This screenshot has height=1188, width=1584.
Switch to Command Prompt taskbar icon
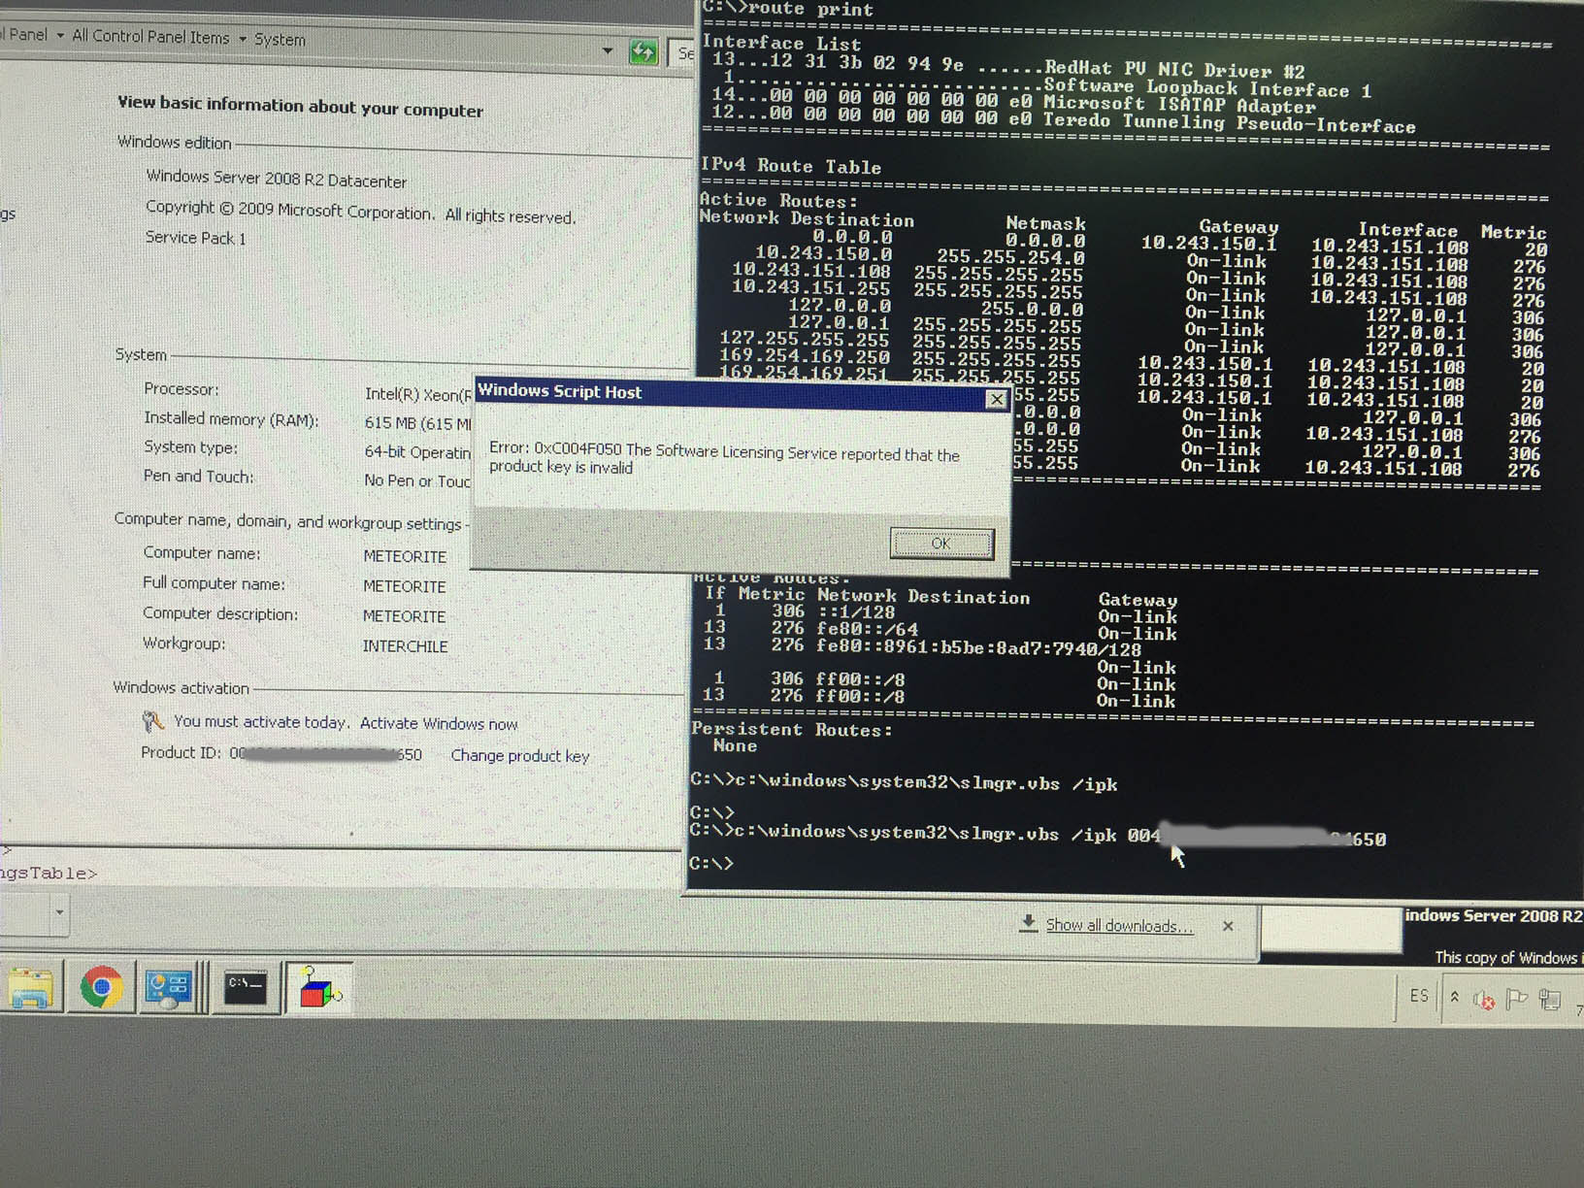point(245,989)
